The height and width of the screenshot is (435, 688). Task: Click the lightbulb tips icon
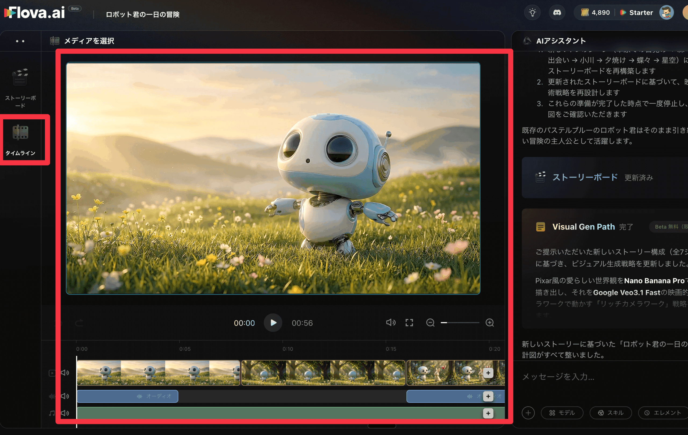coord(532,13)
